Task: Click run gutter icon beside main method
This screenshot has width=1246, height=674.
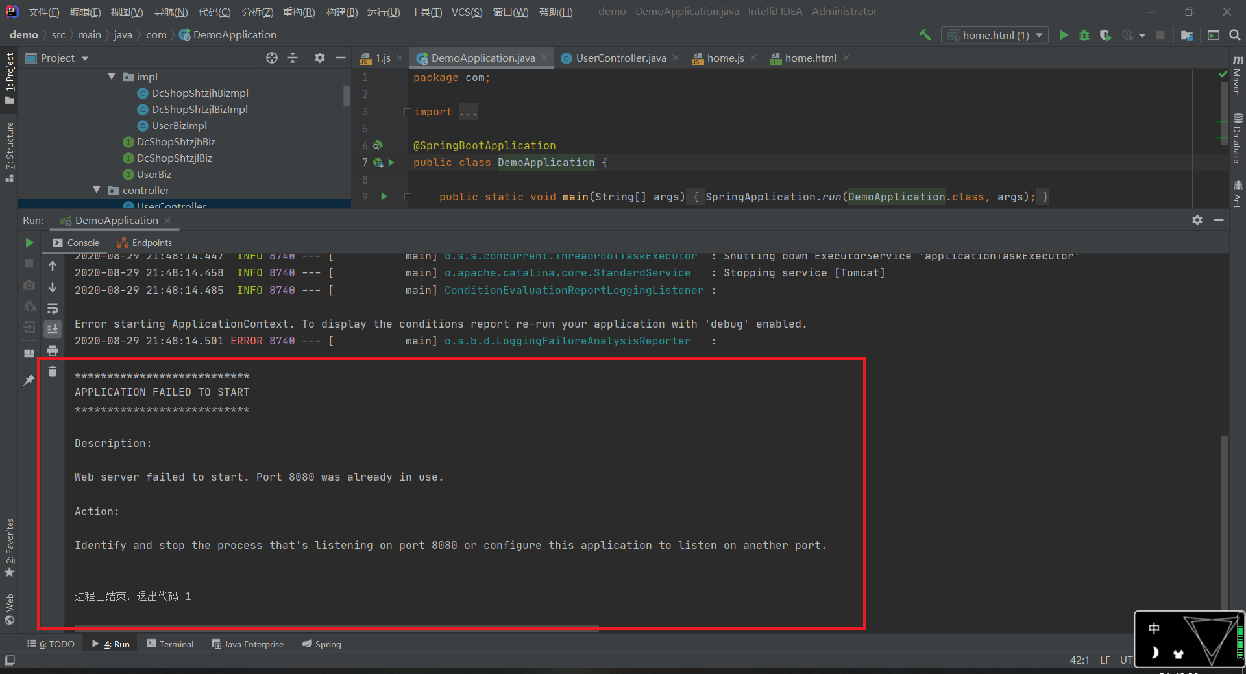Action: (x=384, y=197)
